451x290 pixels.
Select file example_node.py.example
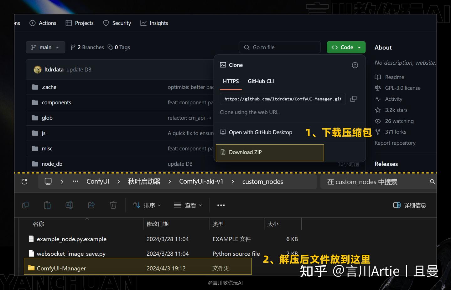coord(72,239)
